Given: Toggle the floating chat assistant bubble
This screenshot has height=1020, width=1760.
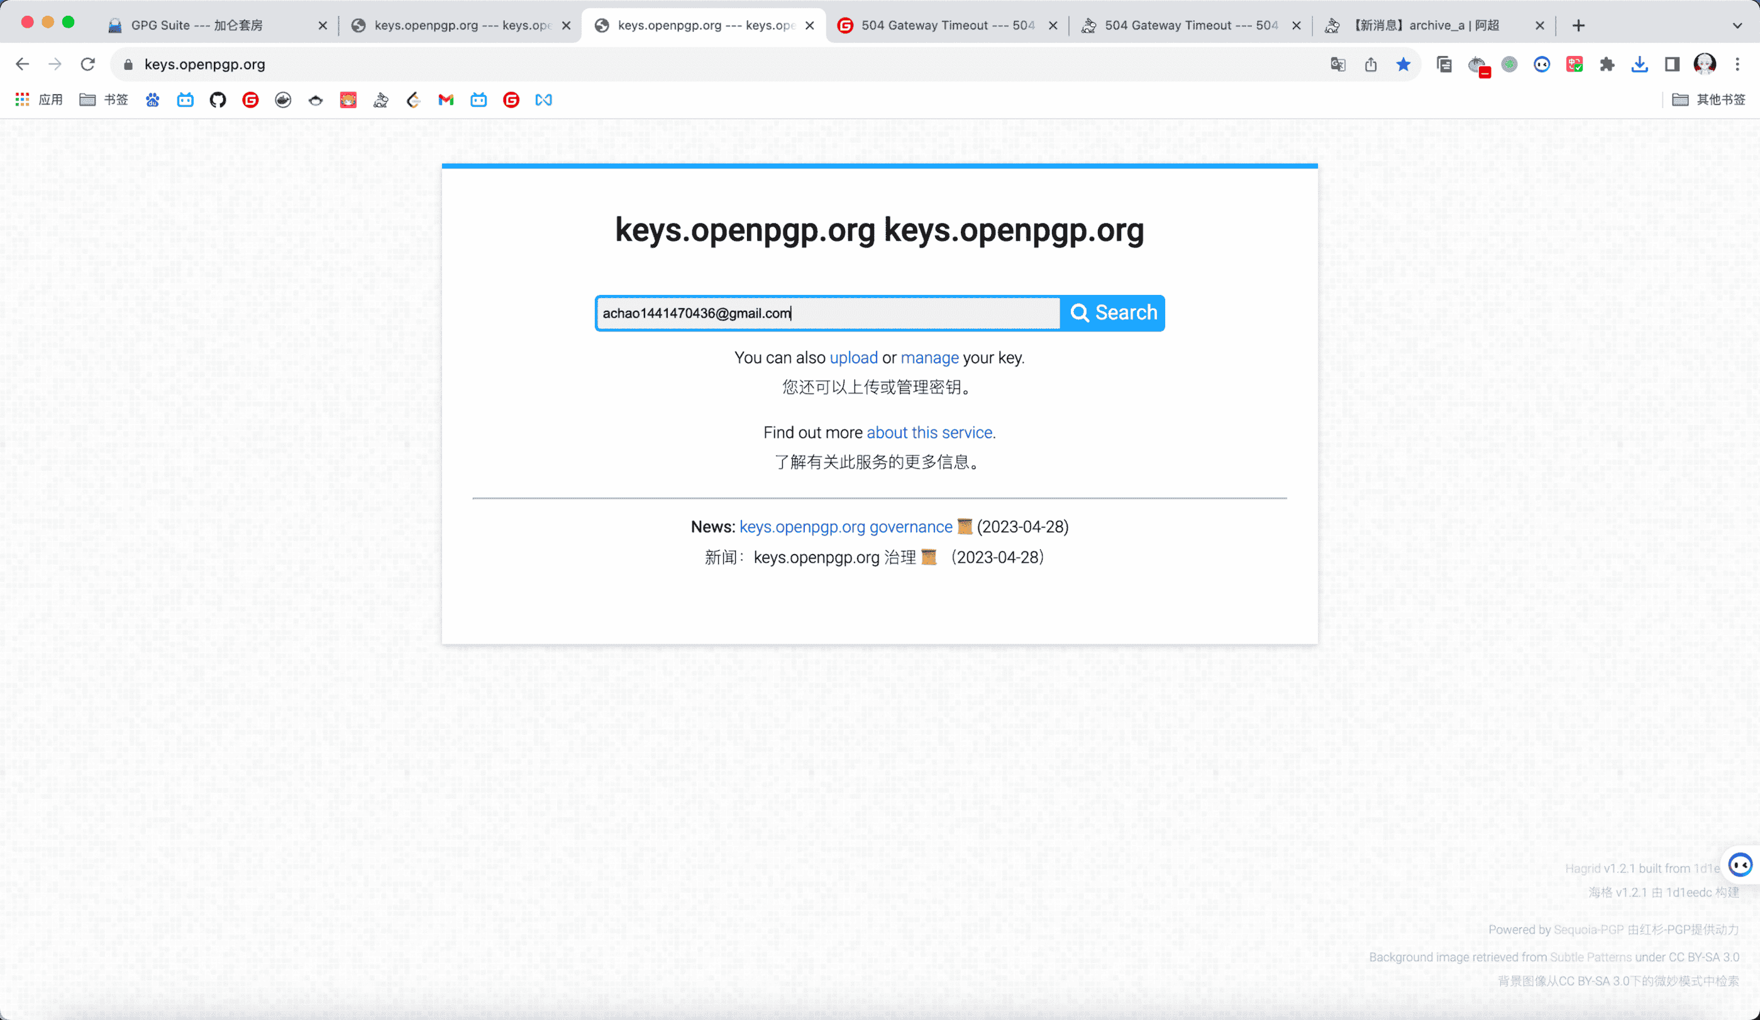Looking at the screenshot, I should pyautogui.click(x=1739, y=865).
